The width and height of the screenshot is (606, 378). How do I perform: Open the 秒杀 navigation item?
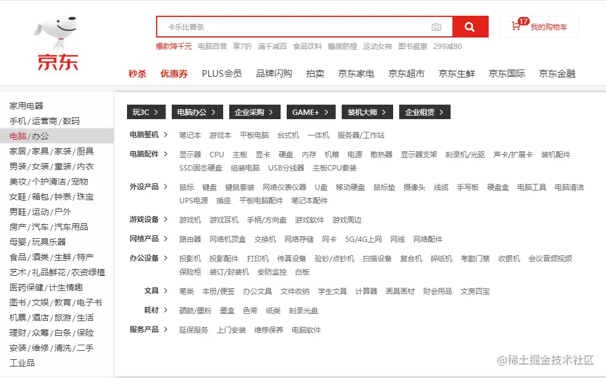click(x=137, y=73)
